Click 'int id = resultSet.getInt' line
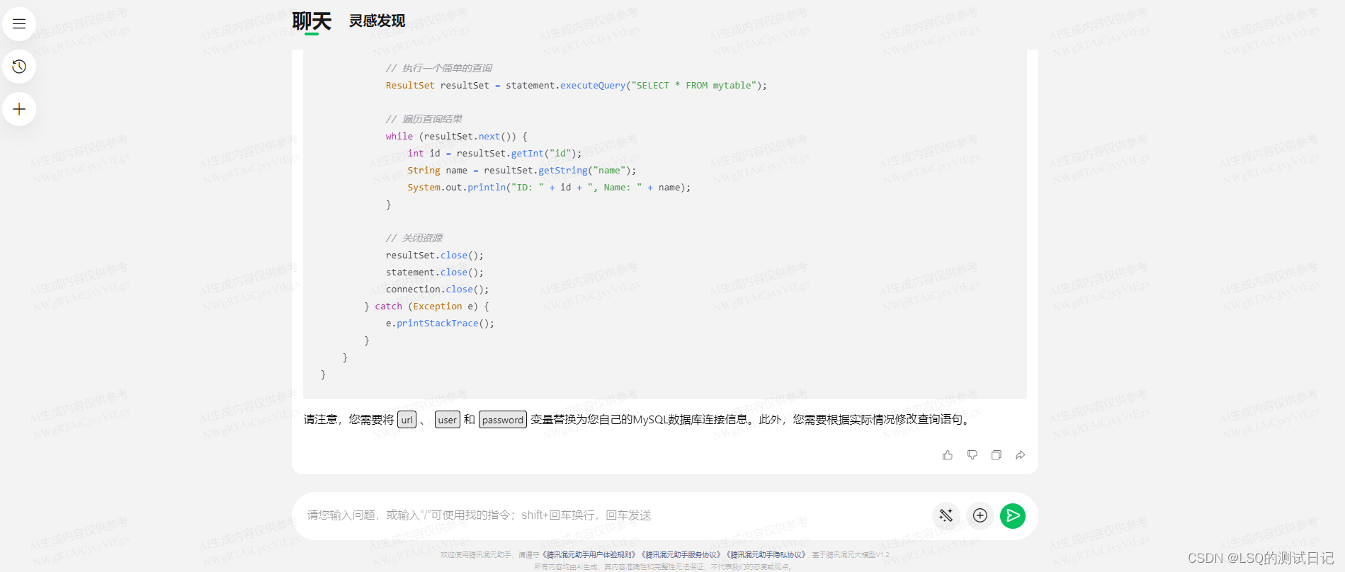 tap(494, 154)
